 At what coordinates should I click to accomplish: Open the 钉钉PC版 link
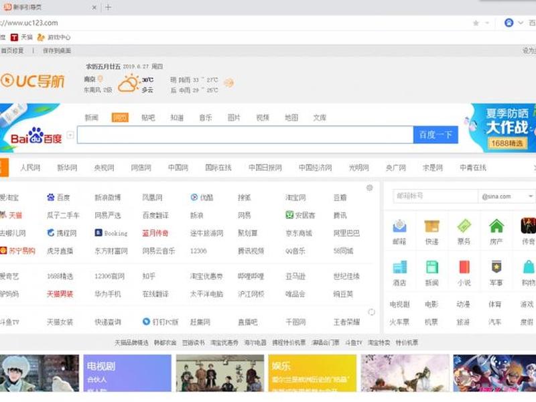[160, 322]
